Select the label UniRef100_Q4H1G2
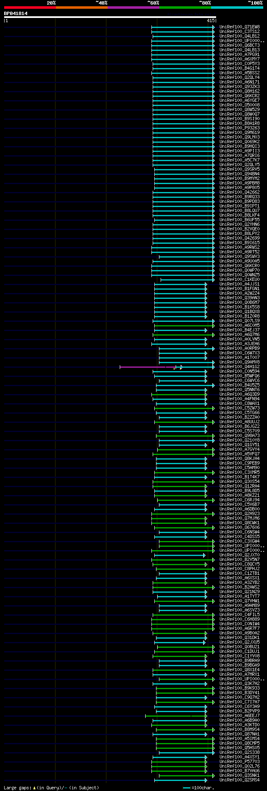This screenshot has width=267, height=791. coord(239,366)
